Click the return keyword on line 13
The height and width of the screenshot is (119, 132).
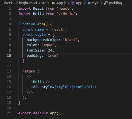pyautogui.click(x=29, y=71)
